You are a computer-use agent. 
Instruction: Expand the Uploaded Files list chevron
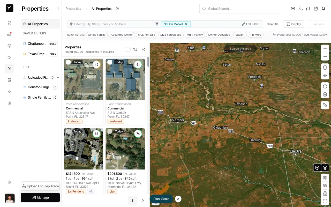pyautogui.click(x=58, y=77)
